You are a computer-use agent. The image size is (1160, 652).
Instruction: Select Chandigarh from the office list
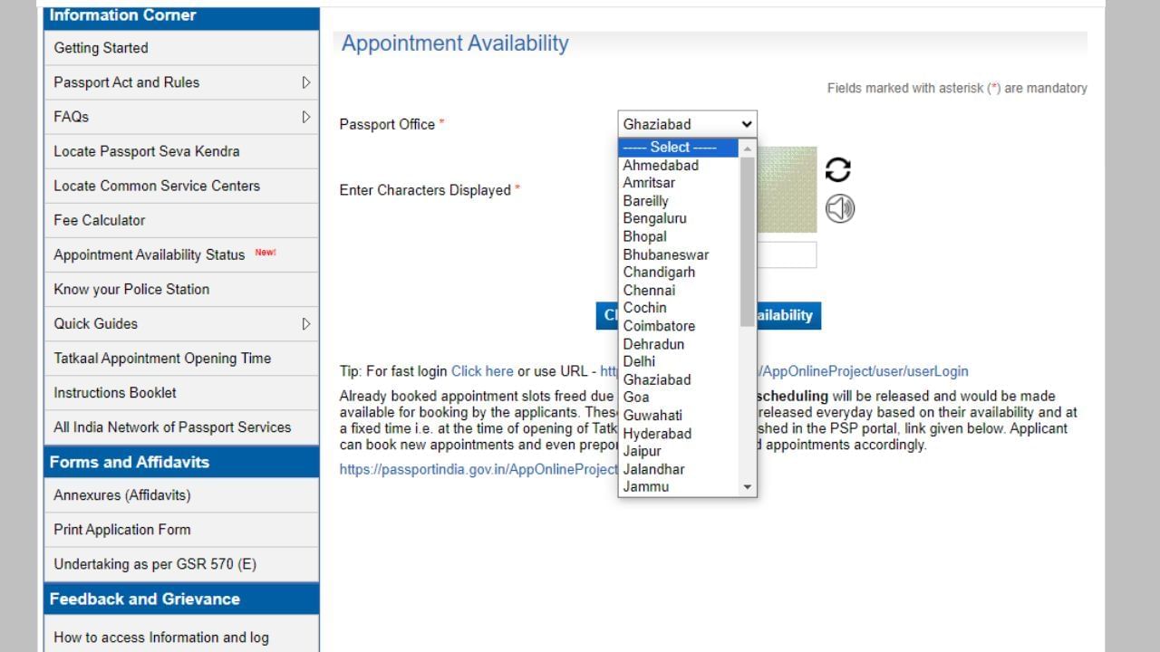[659, 272]
